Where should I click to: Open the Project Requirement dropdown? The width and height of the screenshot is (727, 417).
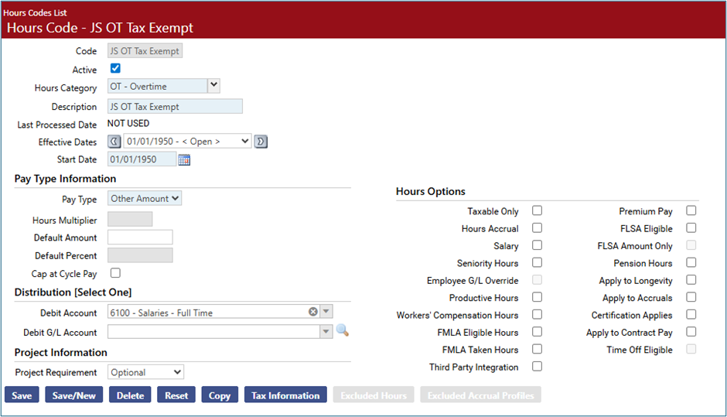click(x=145, y=372)
